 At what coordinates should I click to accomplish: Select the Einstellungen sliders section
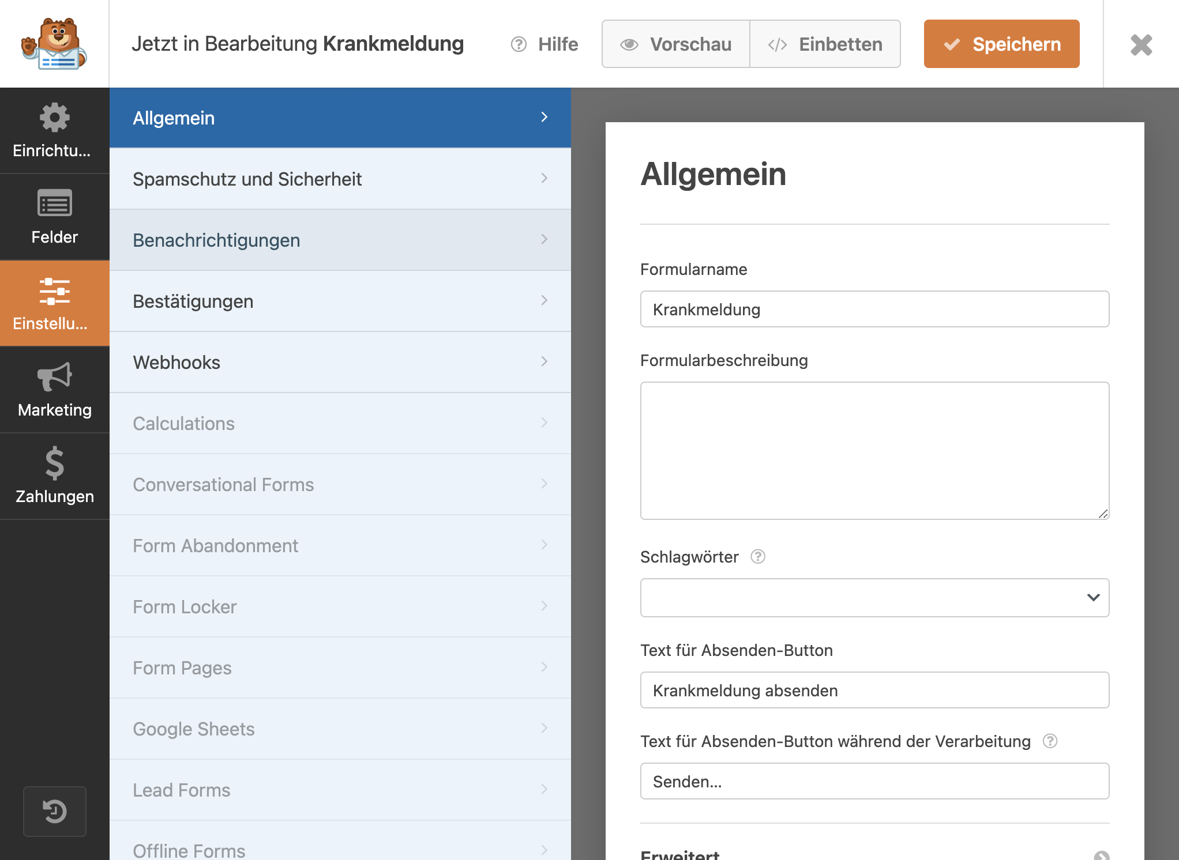coord(54,304)
